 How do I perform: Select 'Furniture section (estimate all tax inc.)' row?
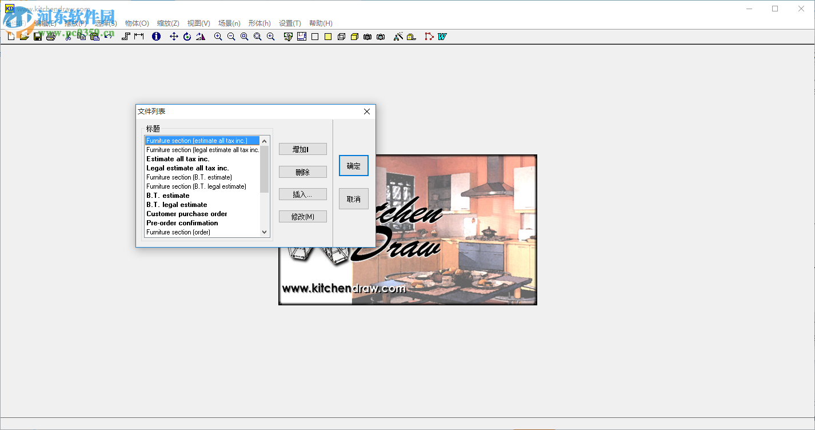tap(202, 141)
